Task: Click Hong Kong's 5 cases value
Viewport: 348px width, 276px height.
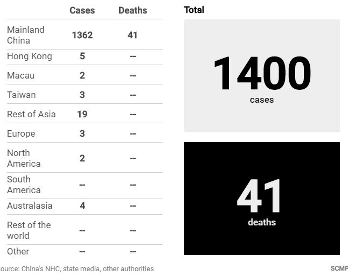Action: click(82, 56)
